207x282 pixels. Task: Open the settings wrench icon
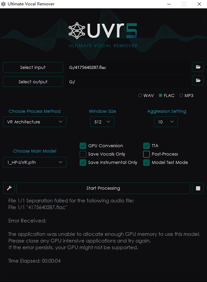[x=9, y=188]
